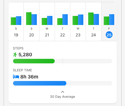Click the highlighted Friday 25 date circle
The width and height of the screenshot is (125, 106).
pyautogui.click(x=109, y=35)
